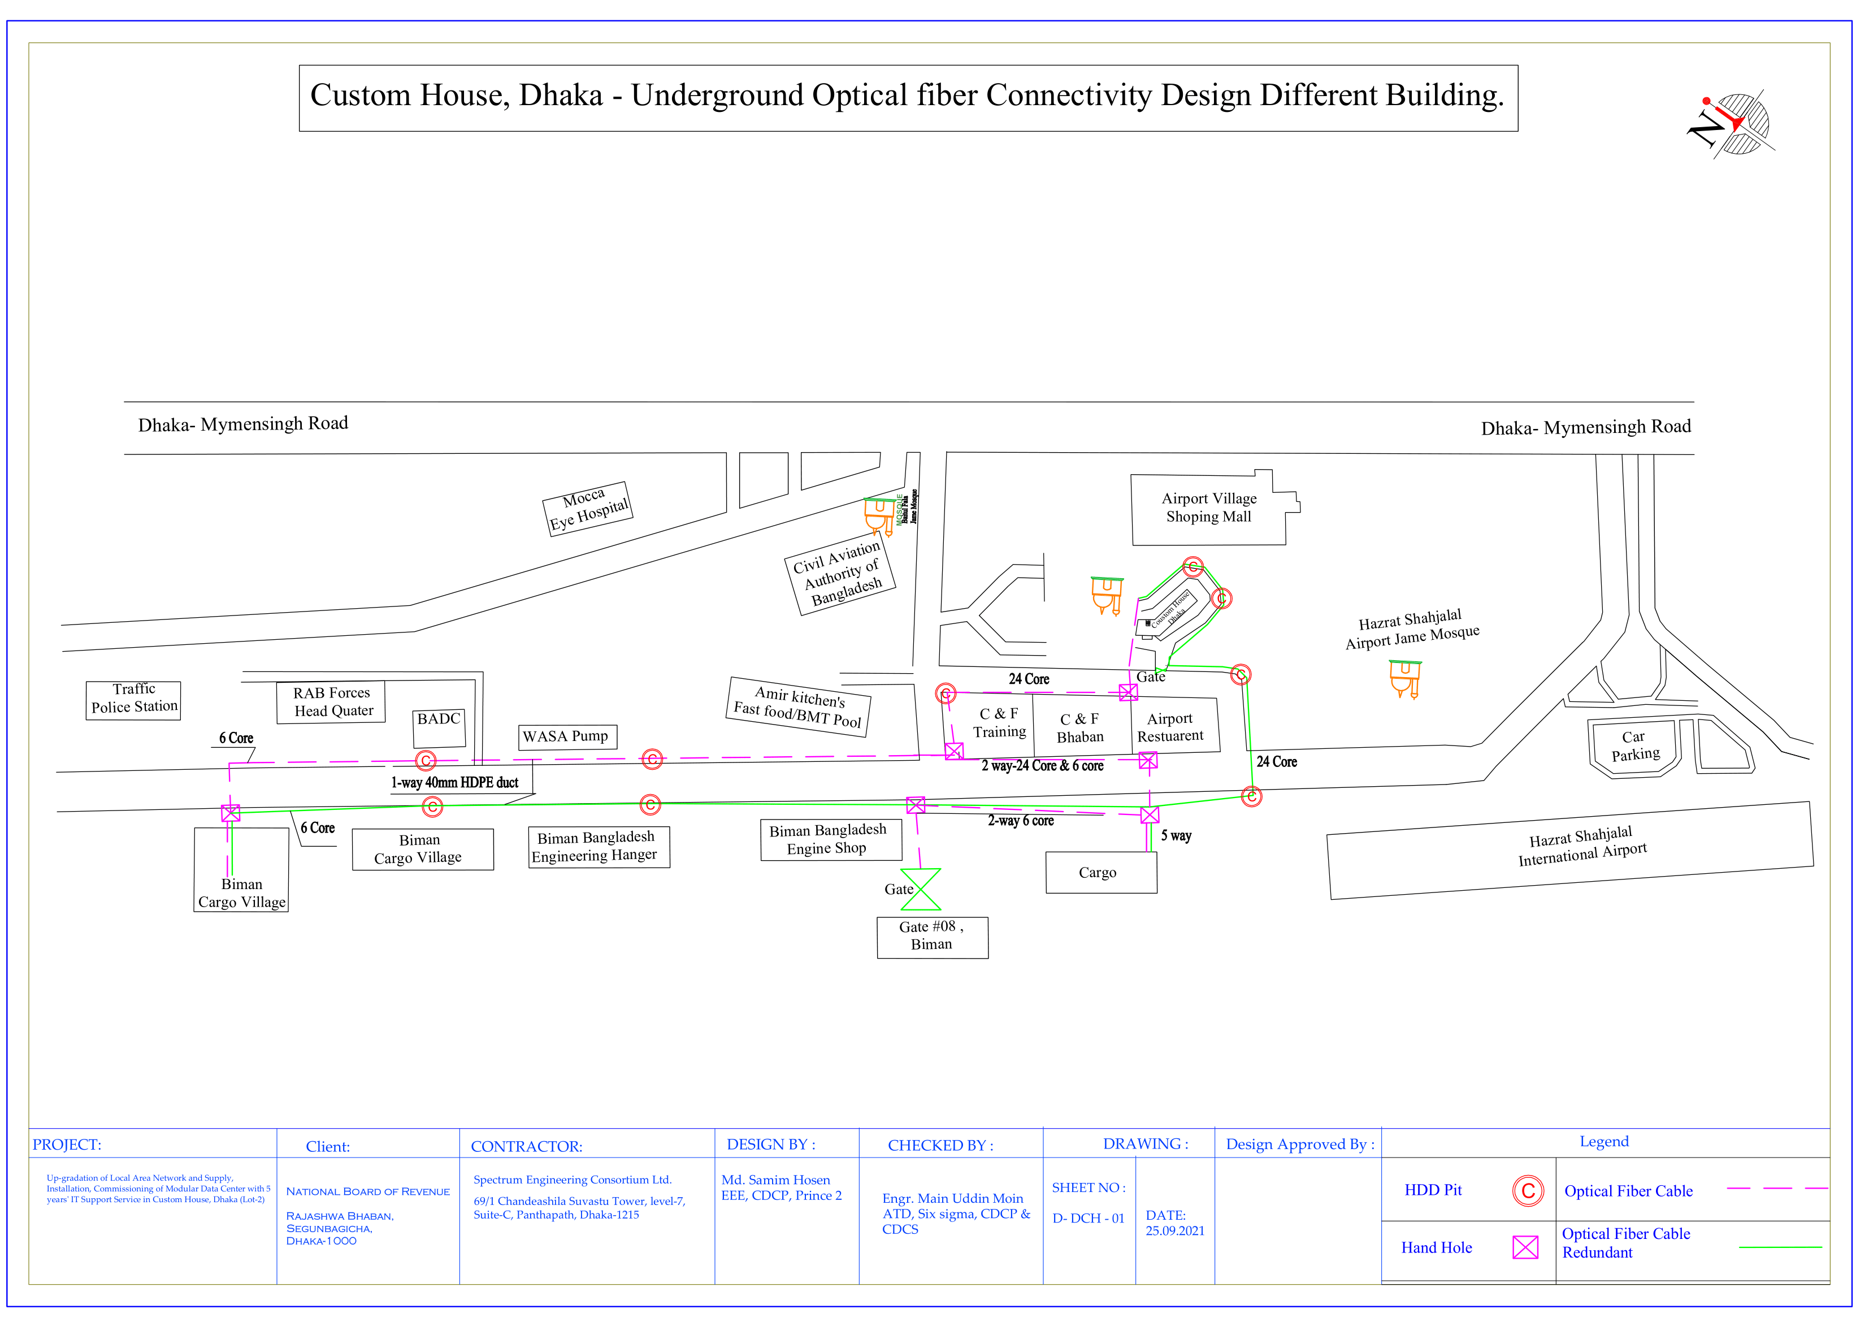Select the '5 way' annotation
The height and width of the screenshot is (1322, 1869).
tap(1176, 836)
